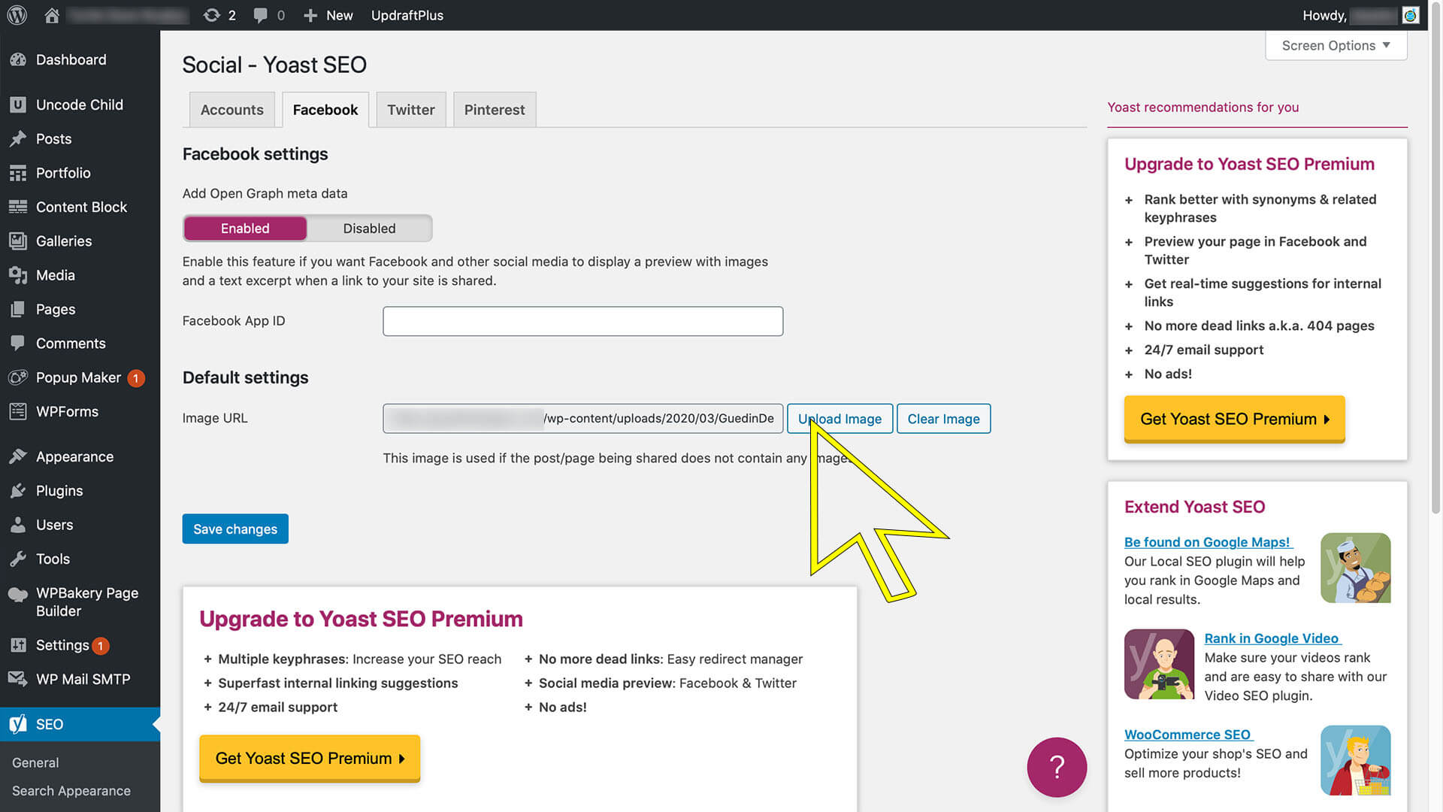
Task: Set Open Graph meta data to Disabled
Action: [x=369, y=228]
